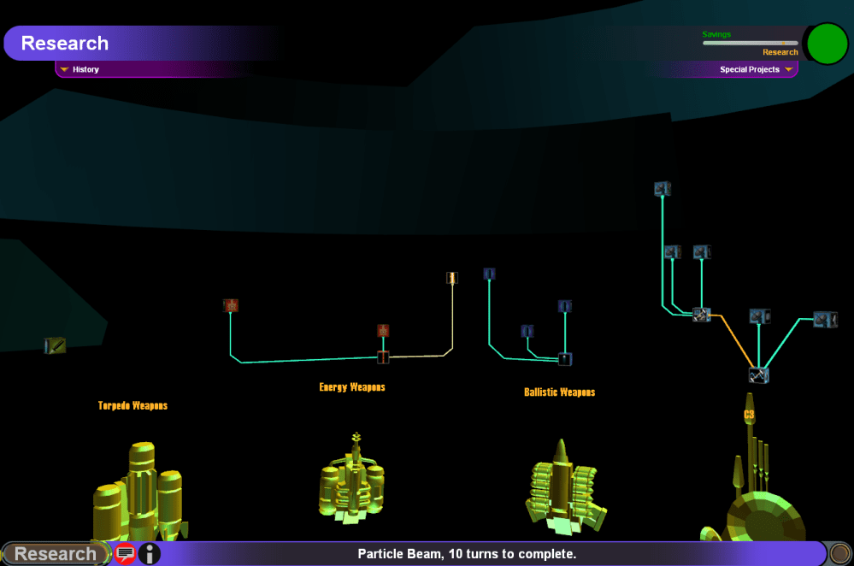
Task: Open the red chat message icon
Action: [126, 553]
